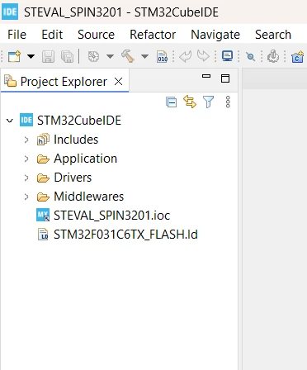
Task: Toggle Link with Editor
Action: pyautogui.click(x=190, y=102)
